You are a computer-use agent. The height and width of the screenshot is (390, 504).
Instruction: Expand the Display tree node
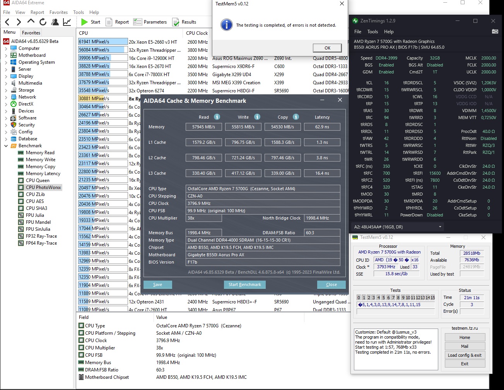coord(6,77)
